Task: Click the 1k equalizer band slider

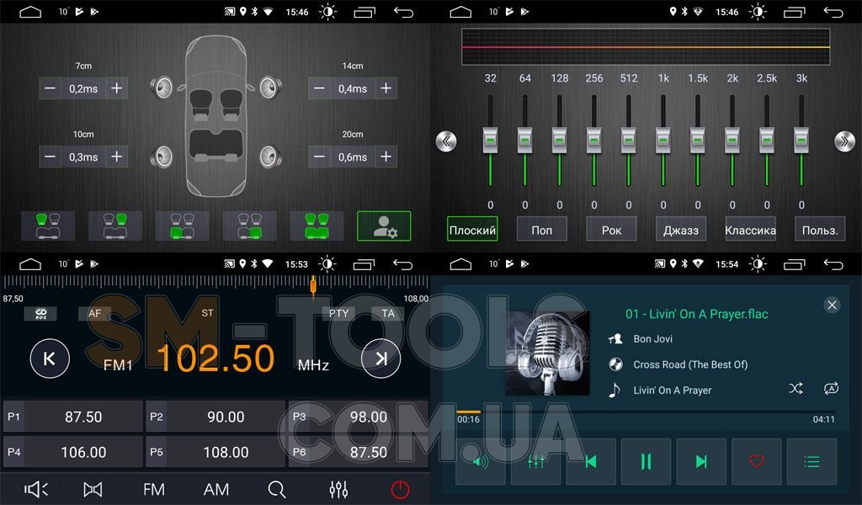Action: pyautogui.click(x=663, y=139)
